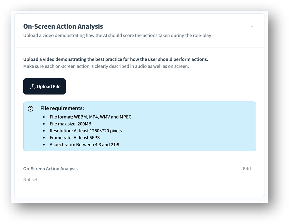289x224 pixels.
Task: Click the bullet point before 'Aspect ratio'
Action: [44, 145]
